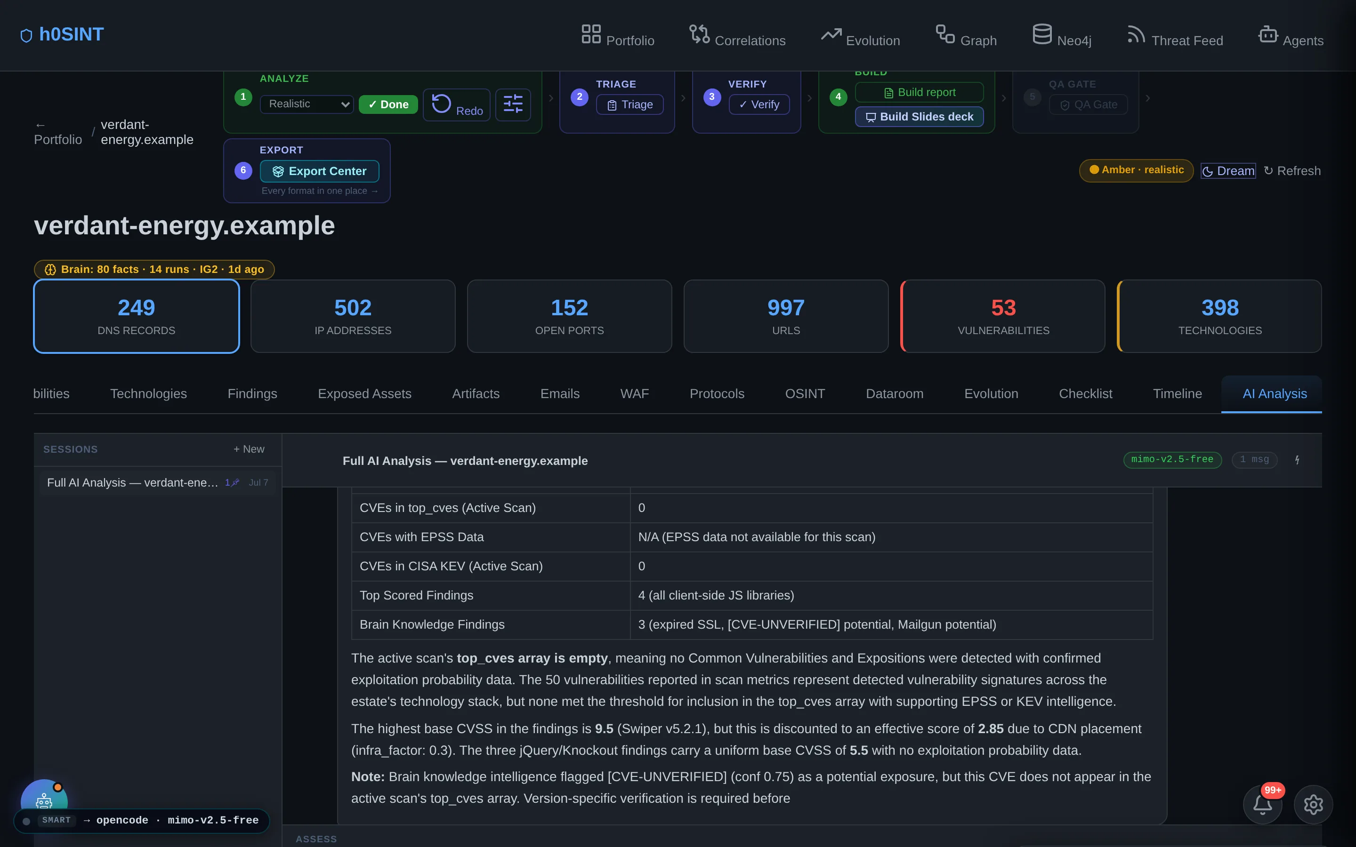
Task: Go back to Portfolio breadcrumb
Action: (x=58, y=132)
